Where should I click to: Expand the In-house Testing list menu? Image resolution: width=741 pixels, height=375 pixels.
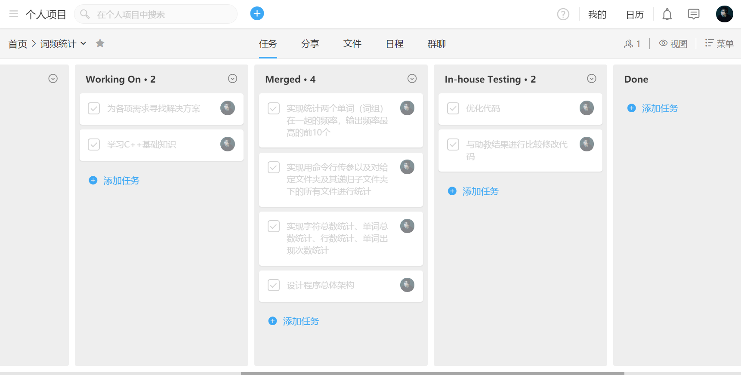coord(592,78)
